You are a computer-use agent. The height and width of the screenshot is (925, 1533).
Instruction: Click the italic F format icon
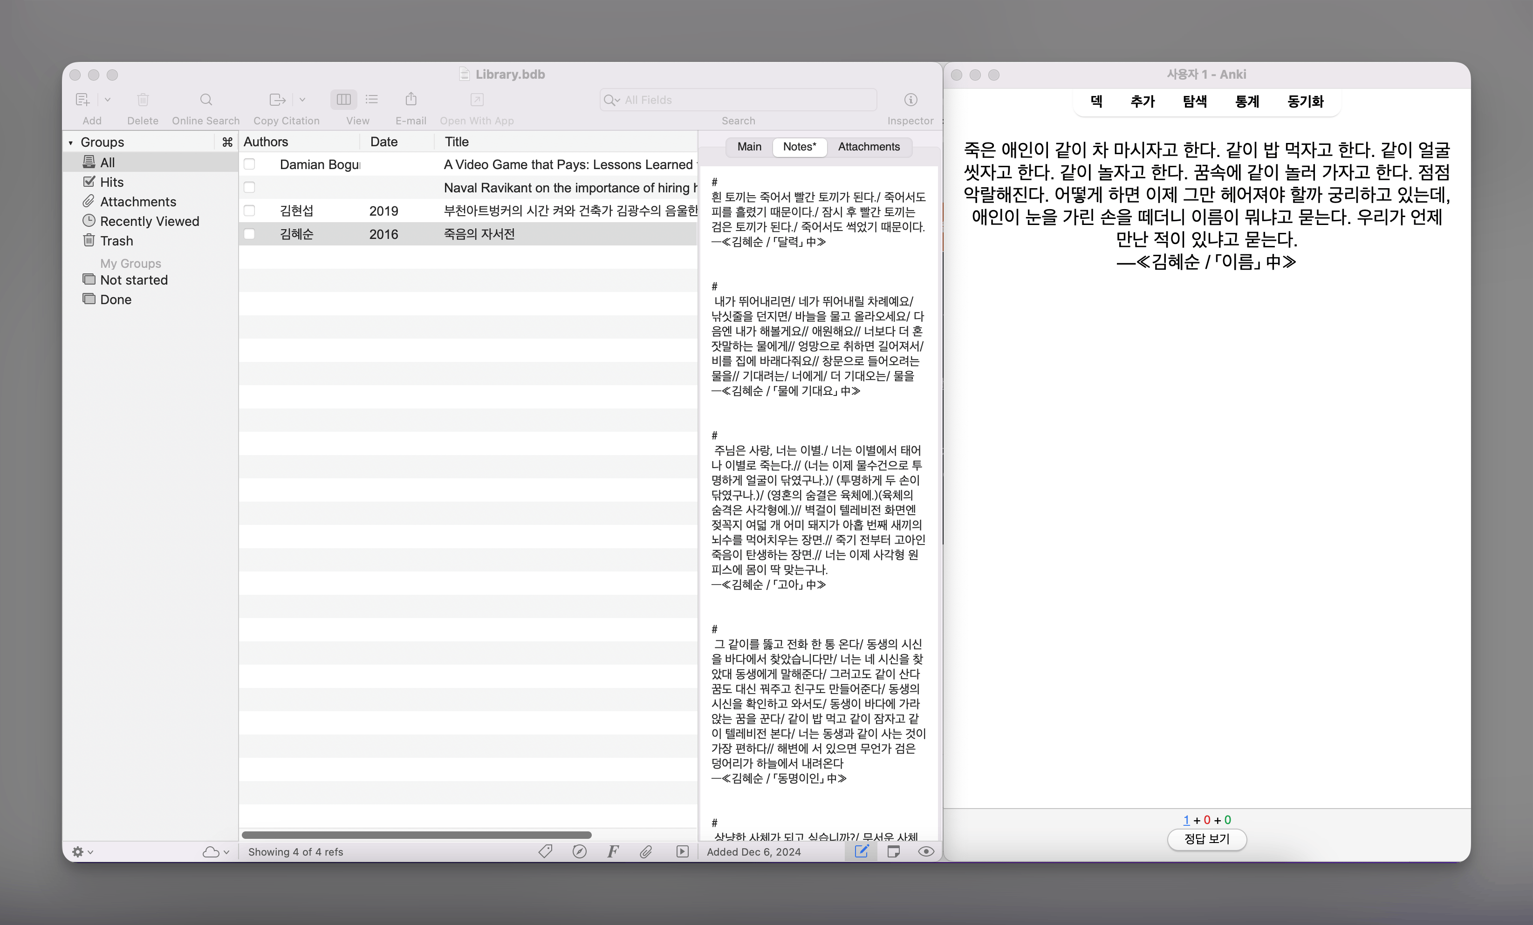click(613, 851)
